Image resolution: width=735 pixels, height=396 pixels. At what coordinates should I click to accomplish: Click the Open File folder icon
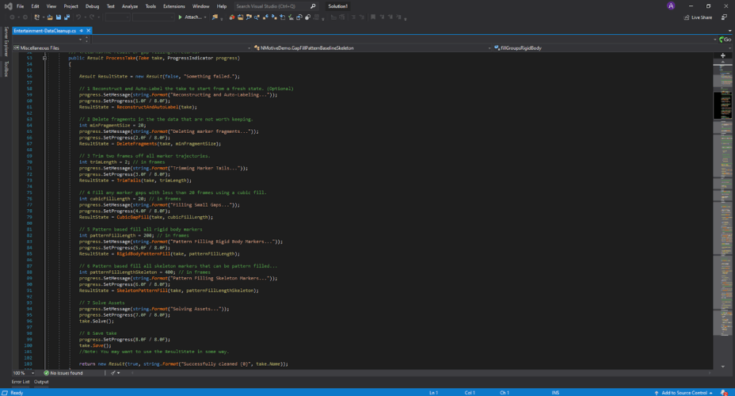click(50, 17)
